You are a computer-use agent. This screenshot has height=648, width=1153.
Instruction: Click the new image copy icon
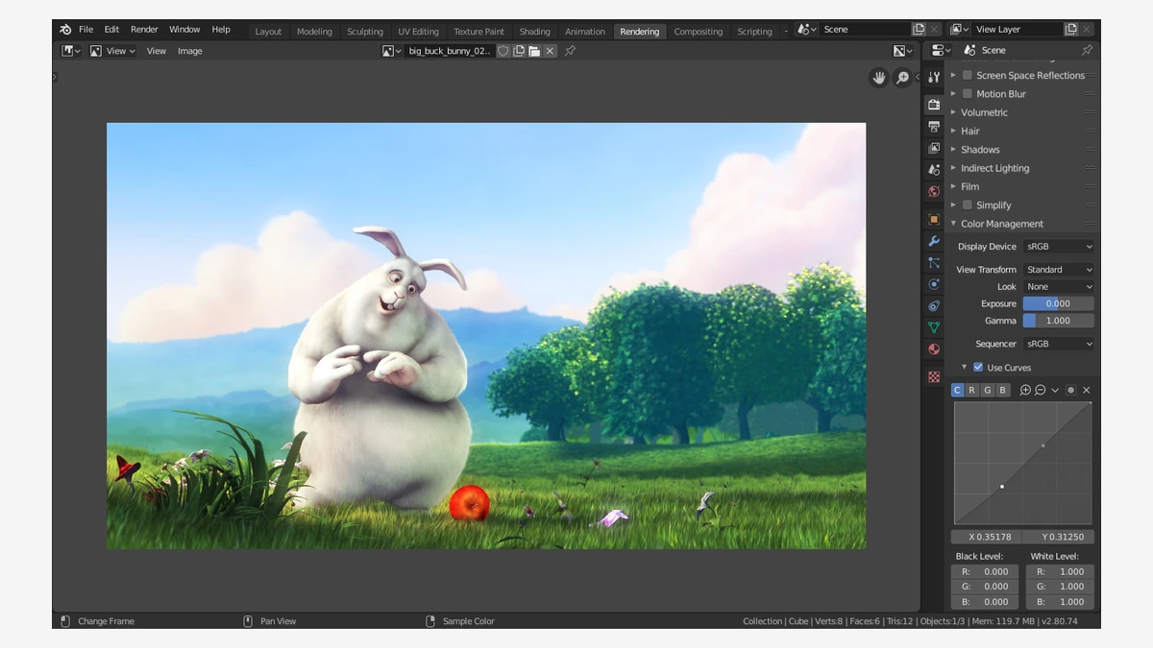click(519, 51)
